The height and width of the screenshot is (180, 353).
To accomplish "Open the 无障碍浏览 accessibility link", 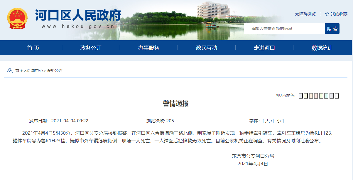I will click(x=305, y=14).
